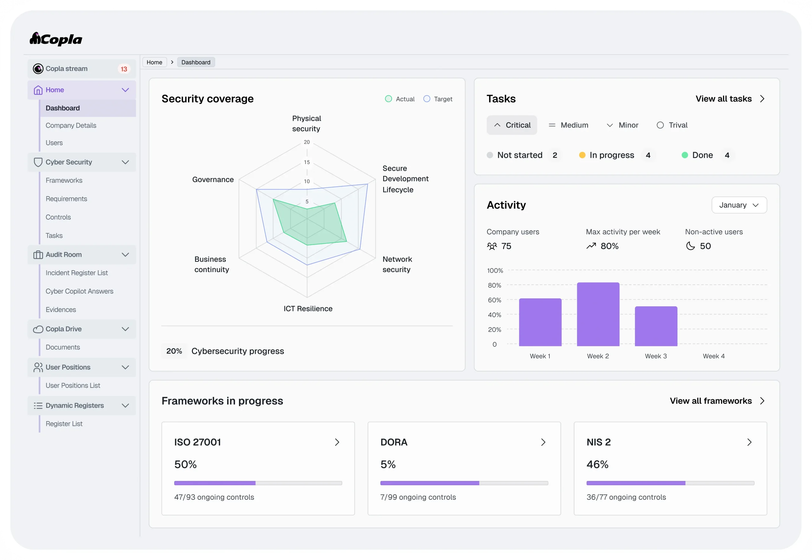Toggle the Actual legend marker
Screen dimensions: 812x560
[x=389, y=99]
